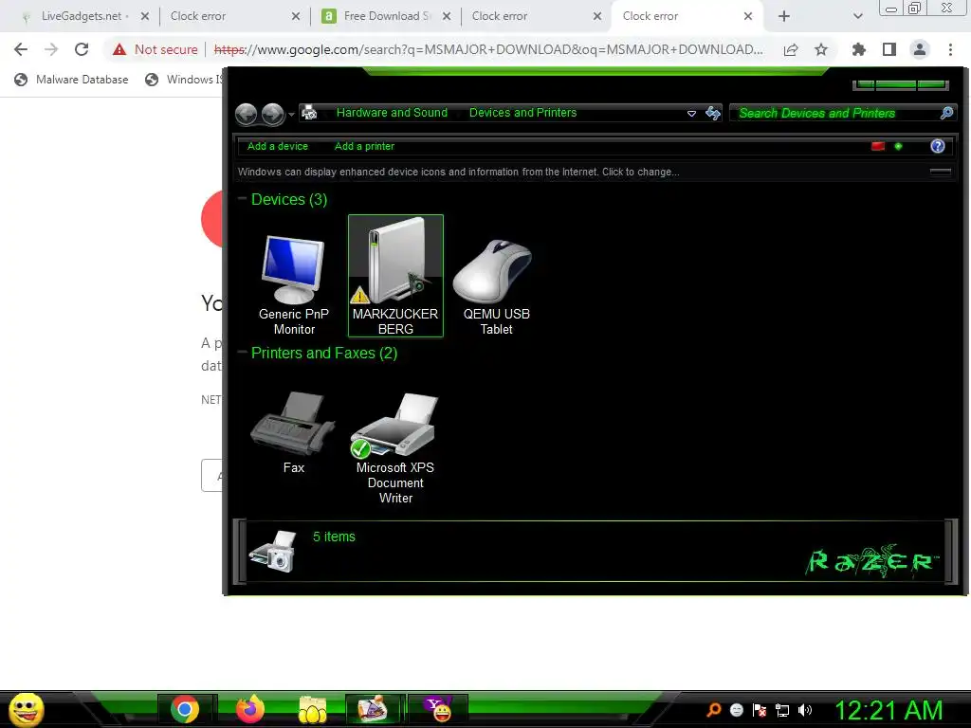Click Add a printer

(364, 146)
